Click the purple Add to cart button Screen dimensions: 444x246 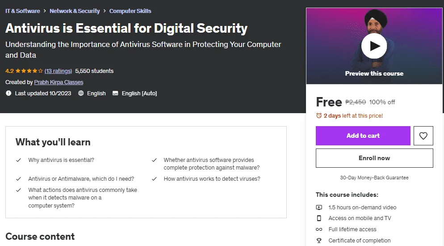pos(363,136)
